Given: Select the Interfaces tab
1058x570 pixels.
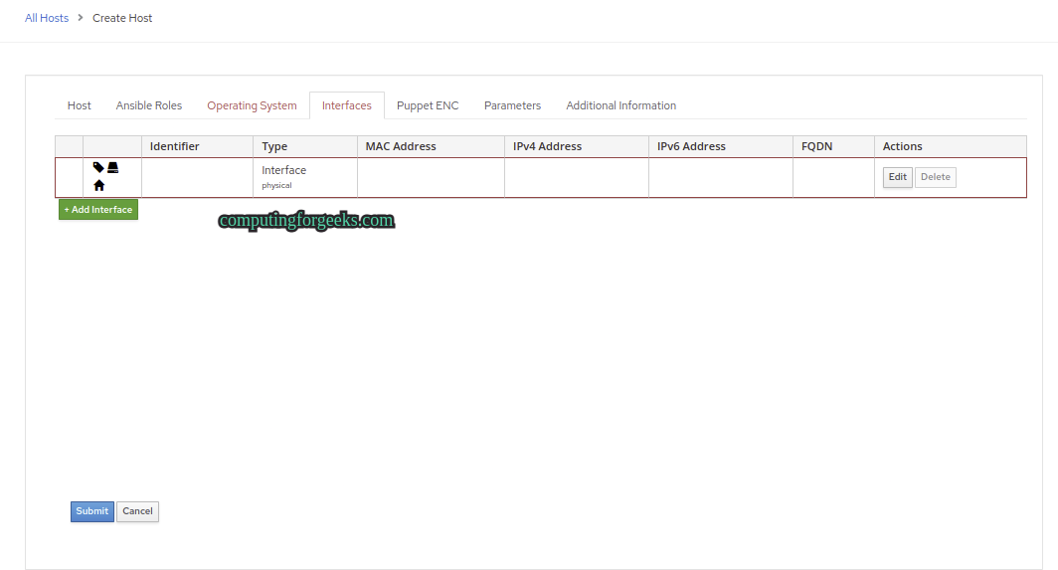Looking at the screenshot, I should coord(347,105).
